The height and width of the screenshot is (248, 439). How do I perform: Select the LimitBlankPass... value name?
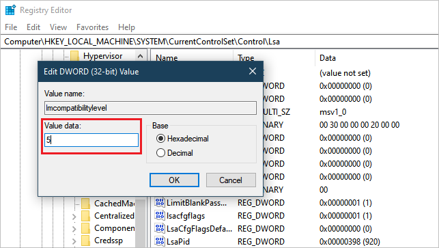[197, 203]
